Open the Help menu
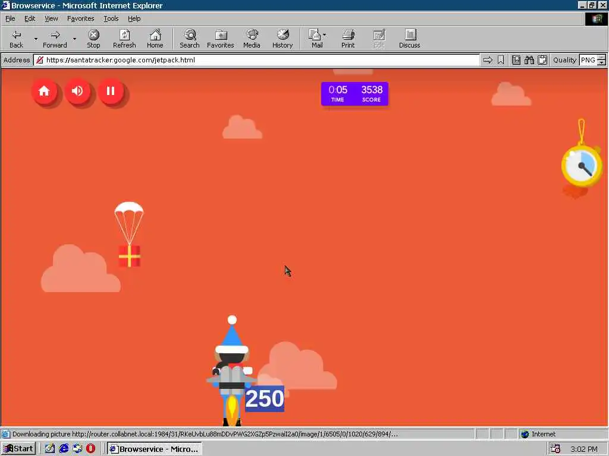This screenshot has height=456, width=609. click(134, 18)
